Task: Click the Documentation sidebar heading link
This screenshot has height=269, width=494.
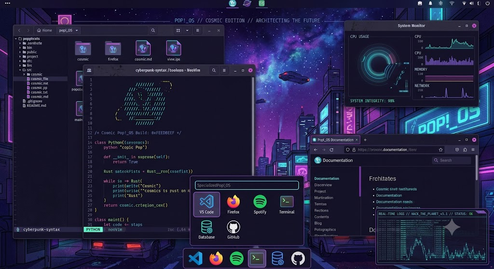Action: pyautogui.click(x=327, y=179)
